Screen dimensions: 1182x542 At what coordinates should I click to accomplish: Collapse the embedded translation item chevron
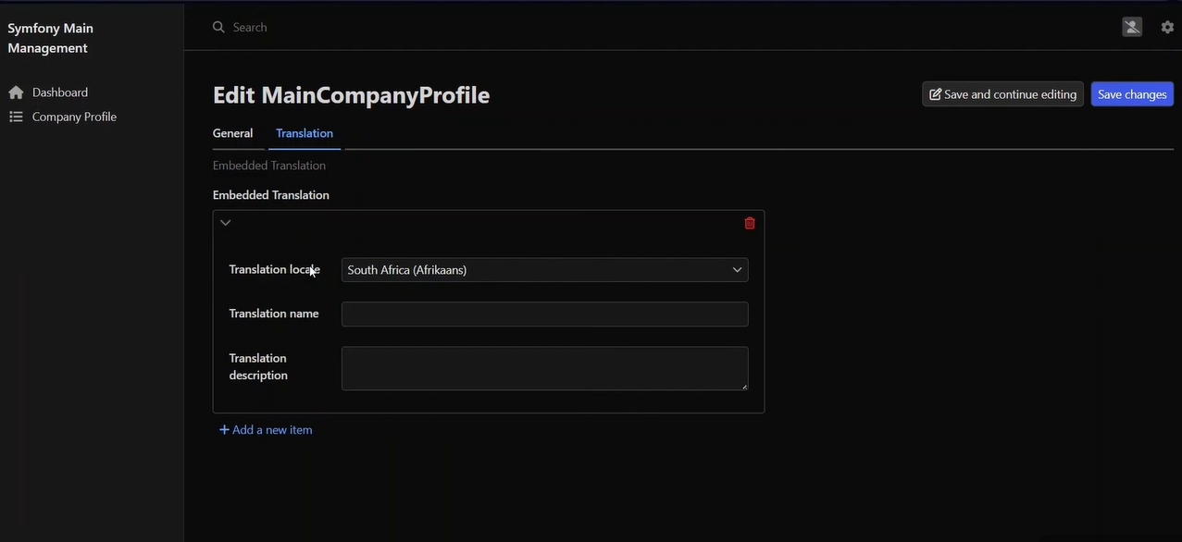click(x=225, y=223)
